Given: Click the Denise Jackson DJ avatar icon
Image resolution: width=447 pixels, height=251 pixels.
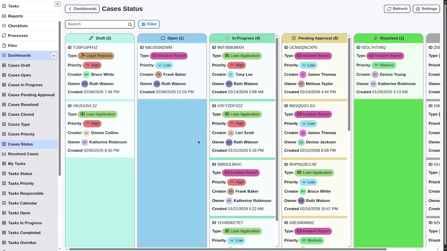Looking at the screenshot, I should 301,142.
